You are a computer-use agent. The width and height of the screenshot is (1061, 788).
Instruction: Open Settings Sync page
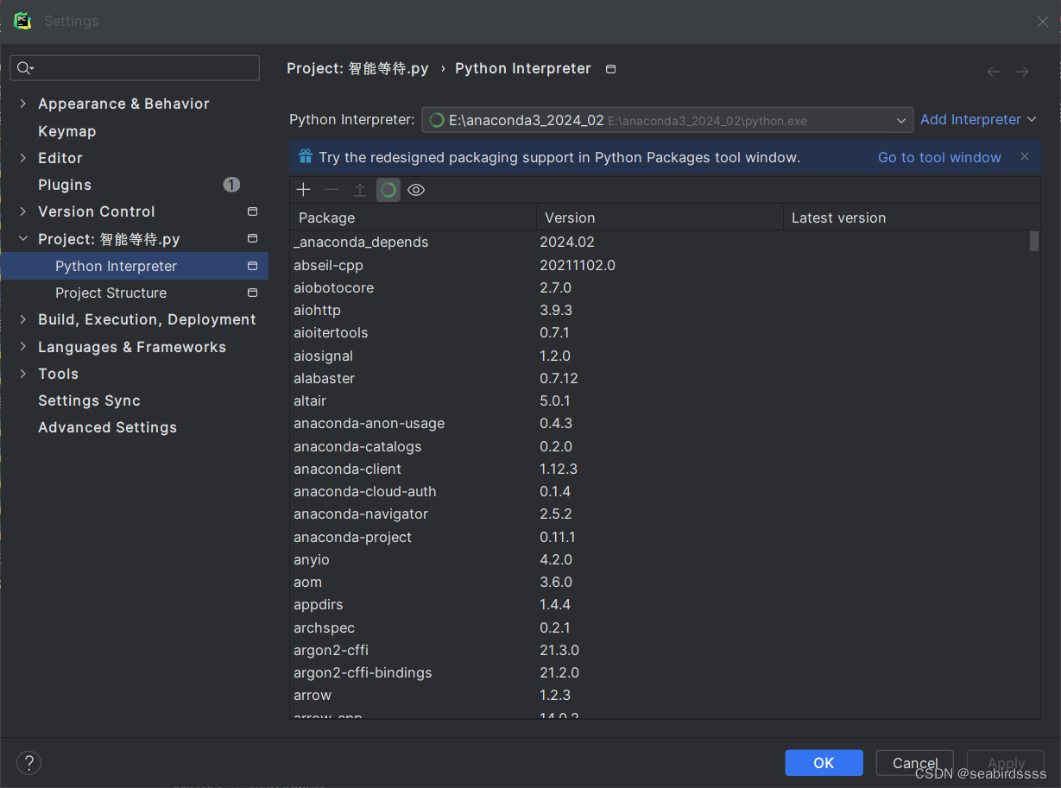[x=89, y=400]
